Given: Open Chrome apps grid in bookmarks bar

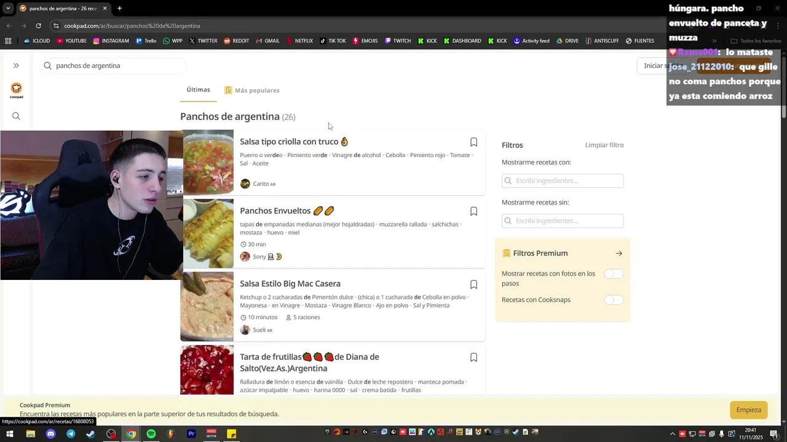Looking at the screenshot, I should (x=8, y=41).
